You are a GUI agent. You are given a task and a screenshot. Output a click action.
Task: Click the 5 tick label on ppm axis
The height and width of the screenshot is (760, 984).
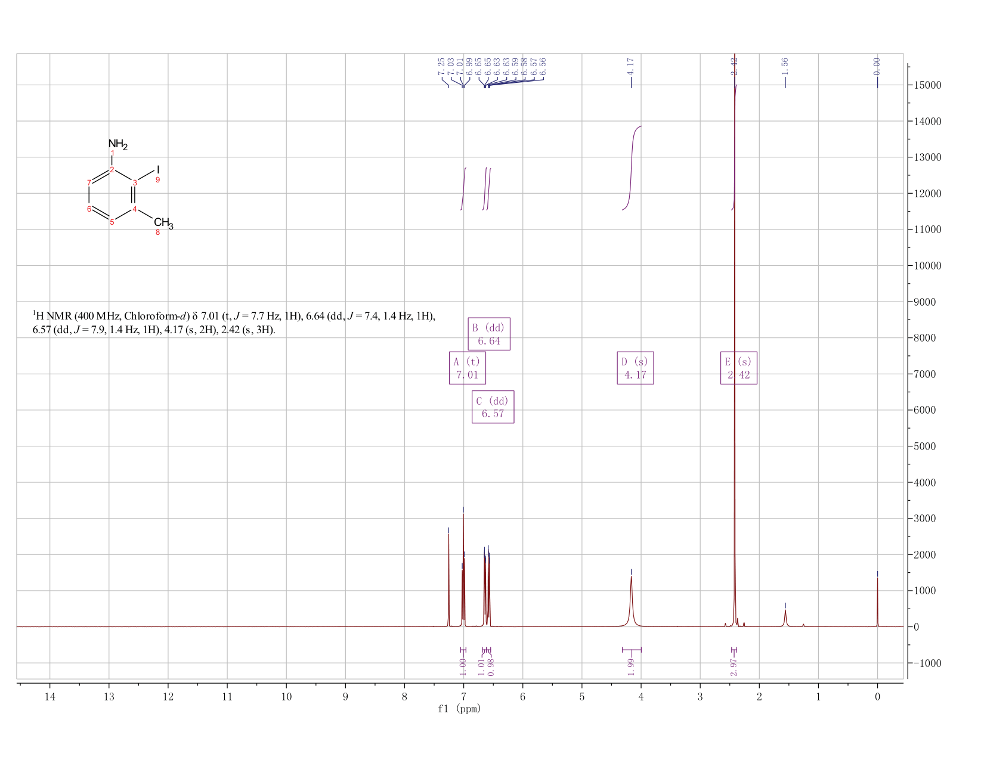[582, 696]
